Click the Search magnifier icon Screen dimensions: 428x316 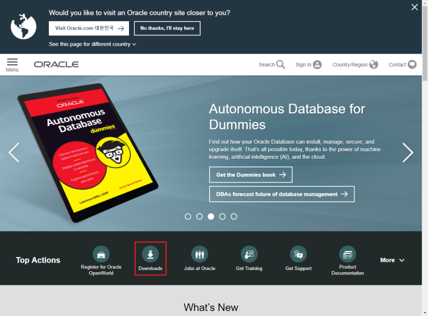coord(281,64)
